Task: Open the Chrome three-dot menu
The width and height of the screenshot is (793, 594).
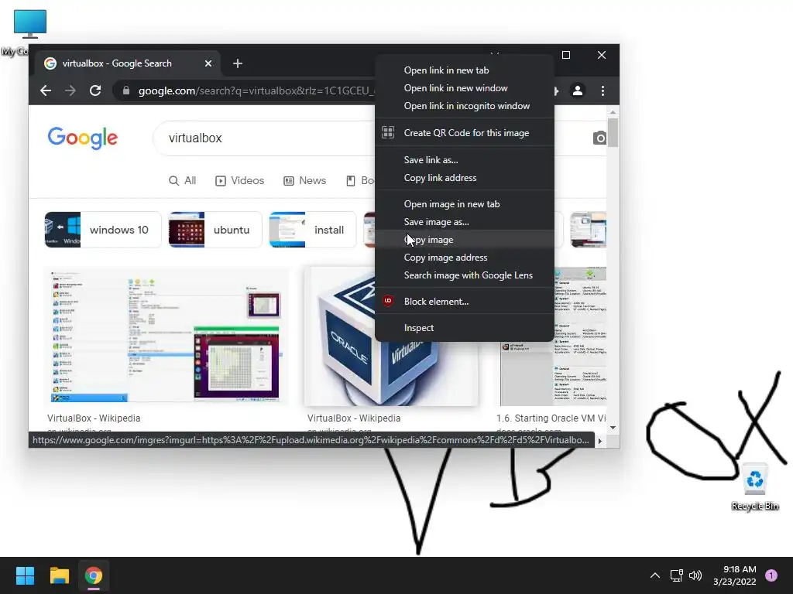Action: click(602, 91)
